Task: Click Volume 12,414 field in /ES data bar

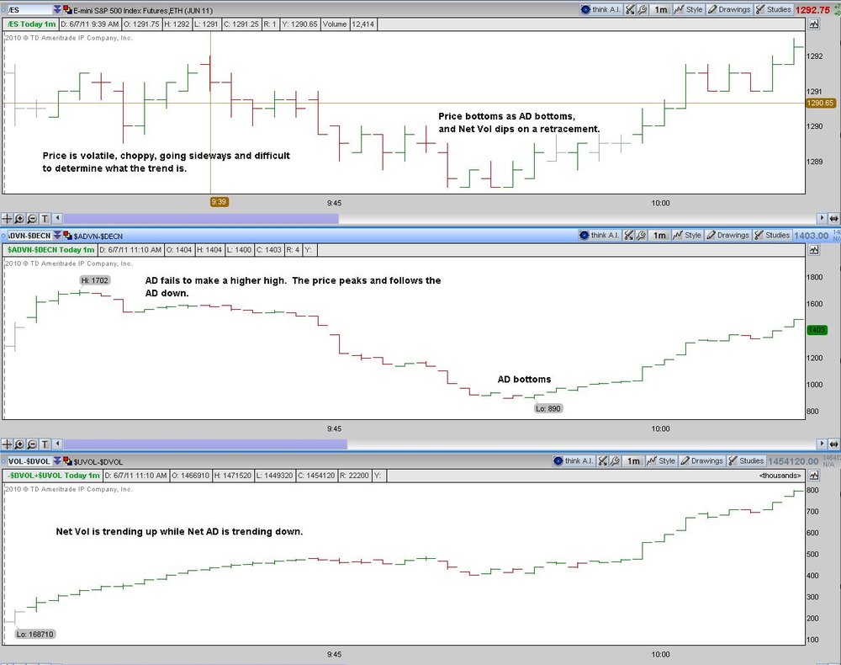Action: coord(348,24)
